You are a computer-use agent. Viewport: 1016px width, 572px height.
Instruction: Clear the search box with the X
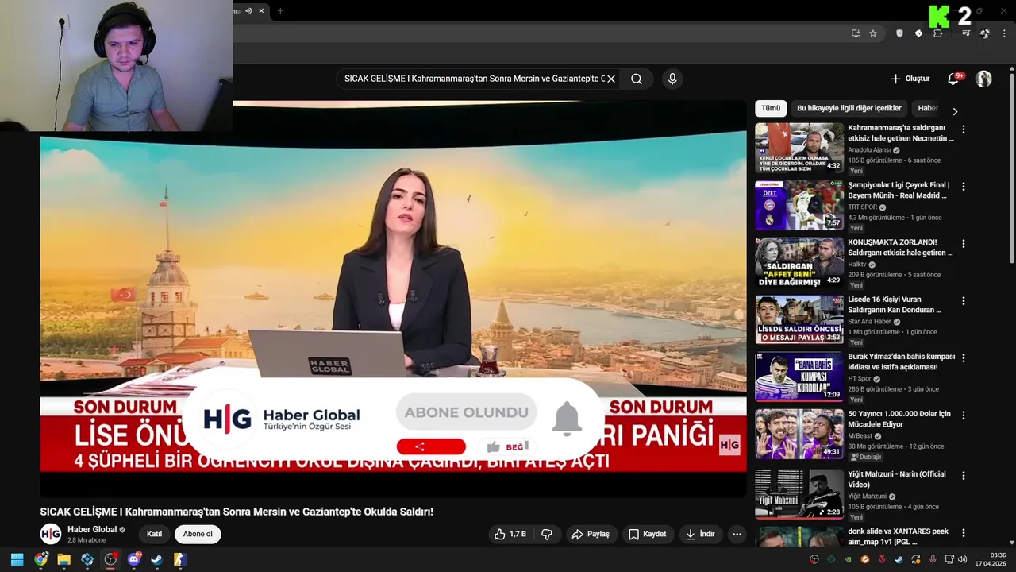611,79
